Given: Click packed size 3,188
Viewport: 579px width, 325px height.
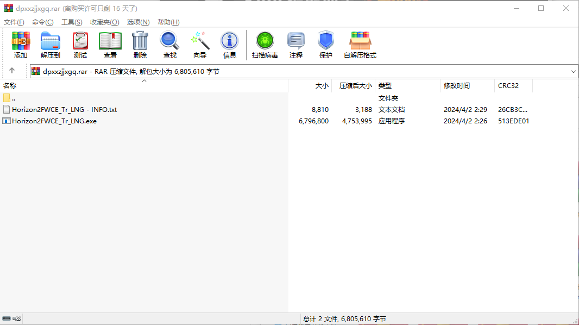Looking at the screenshot, I should coord(364,110).
